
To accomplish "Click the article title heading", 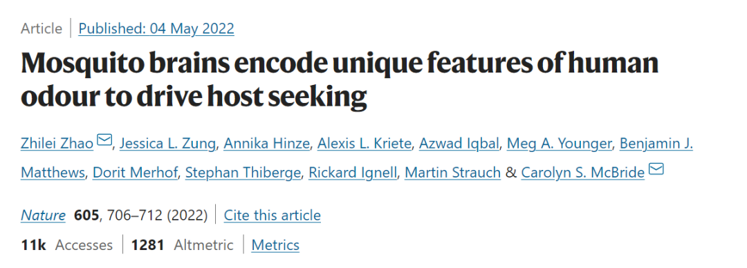I will coord(340,80).
